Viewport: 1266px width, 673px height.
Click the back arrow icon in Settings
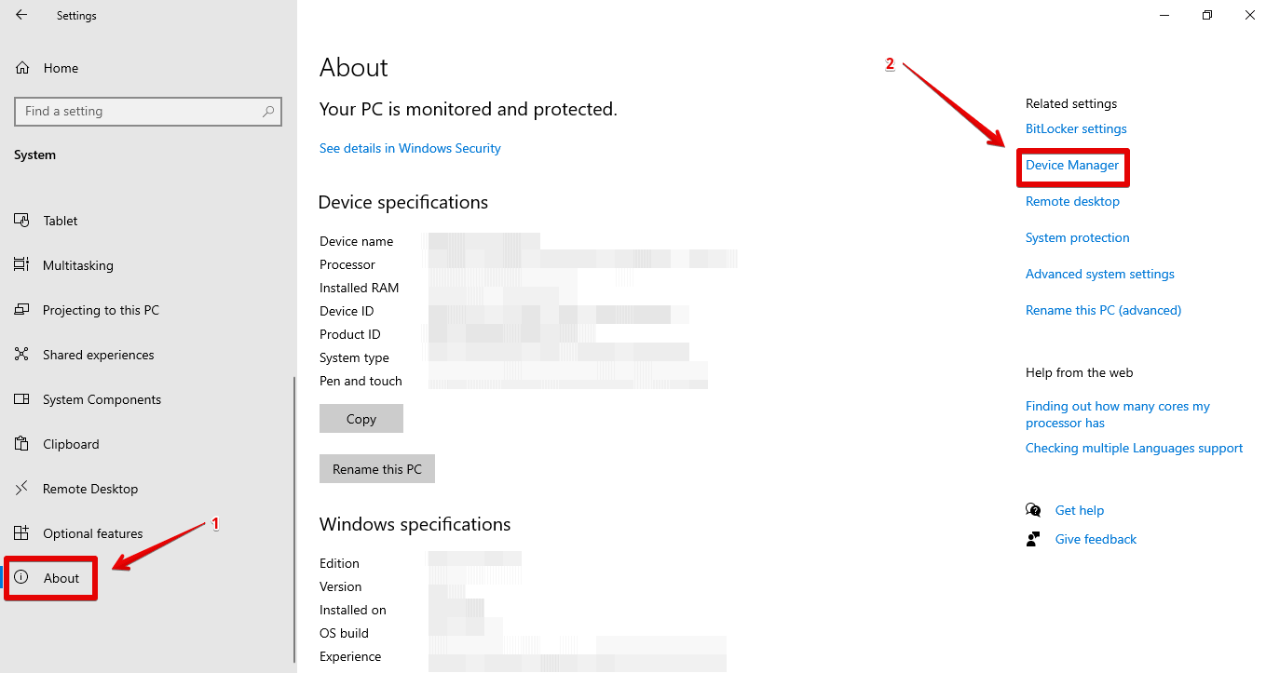(21, 15)
